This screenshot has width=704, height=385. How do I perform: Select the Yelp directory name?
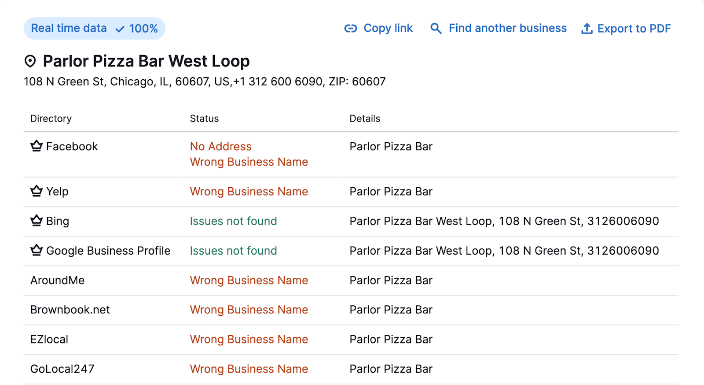click(57, 192)
